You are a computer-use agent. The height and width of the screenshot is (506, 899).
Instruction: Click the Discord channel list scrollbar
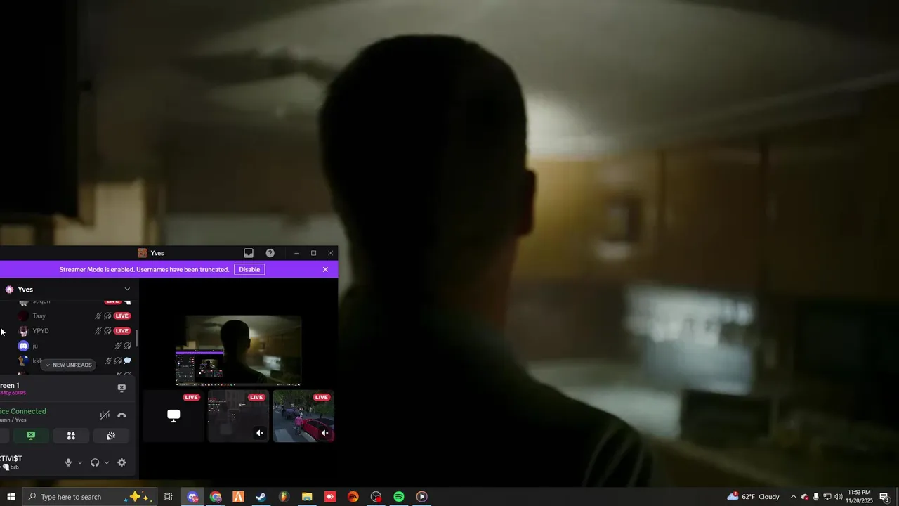click(137, 338)
